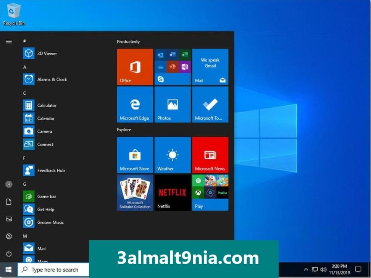Click the letter G section header
Screen dimensions: 371x278
pos(24,184)
